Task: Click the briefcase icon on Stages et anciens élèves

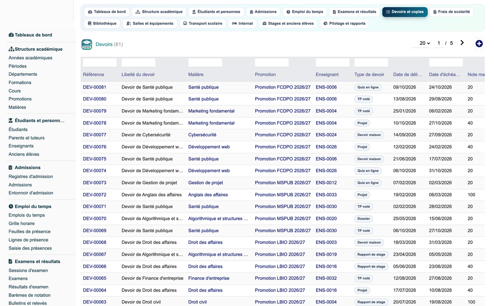Action: point(264,23)
